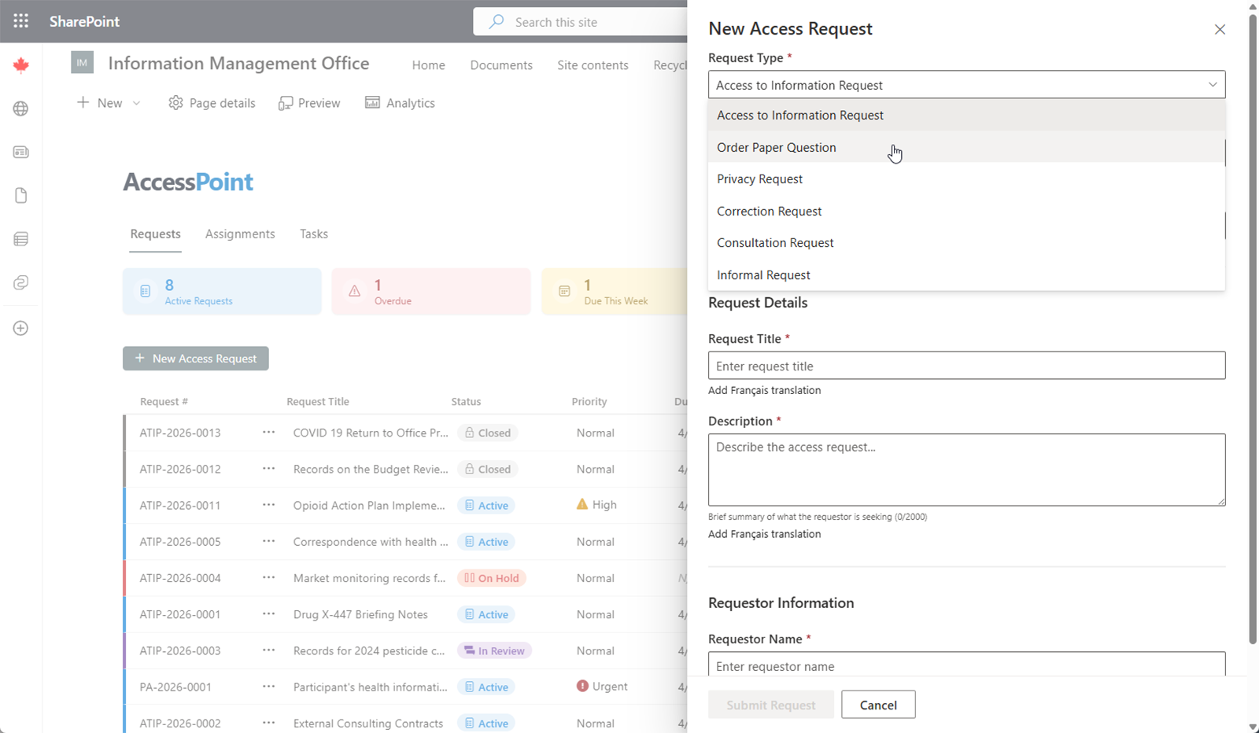Image resolution: width=1259 pixels, height=733 pixels.
Task: Open Page details settings
Action: pos(211,102)
